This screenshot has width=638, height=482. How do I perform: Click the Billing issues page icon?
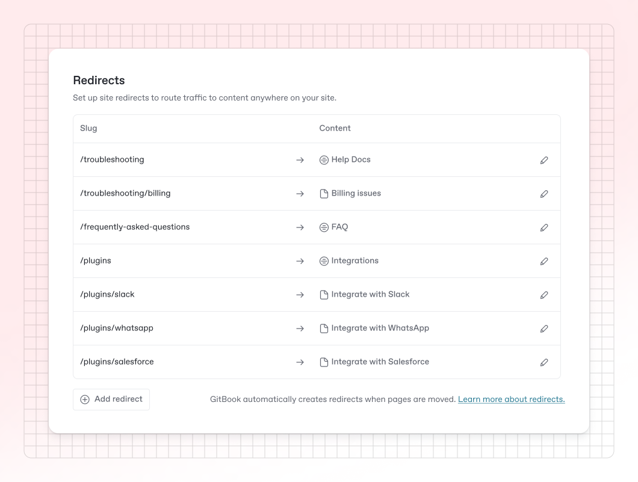coord(324,194)
